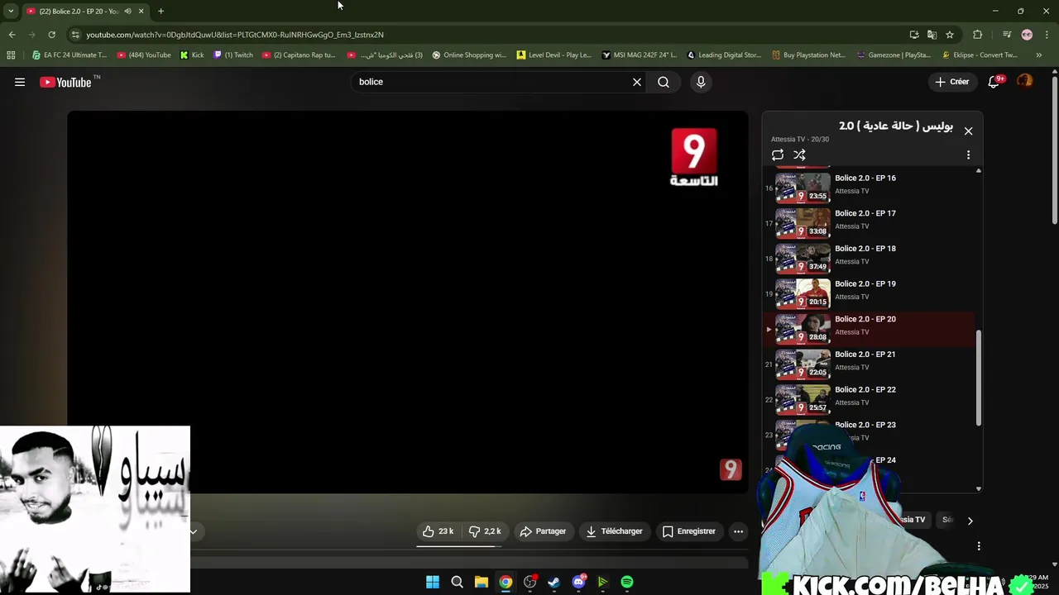Viewport: 1059px width, 595px height.
Task: Open the YouTube notifications bell
Action: [x=994, y=82]
